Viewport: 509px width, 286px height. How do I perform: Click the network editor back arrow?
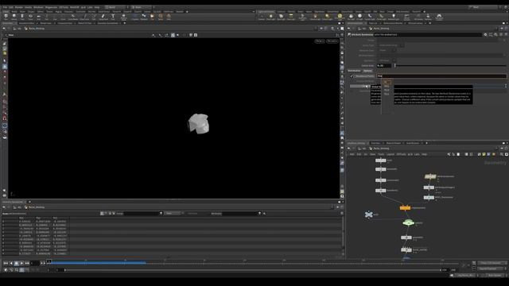point(348,149)
